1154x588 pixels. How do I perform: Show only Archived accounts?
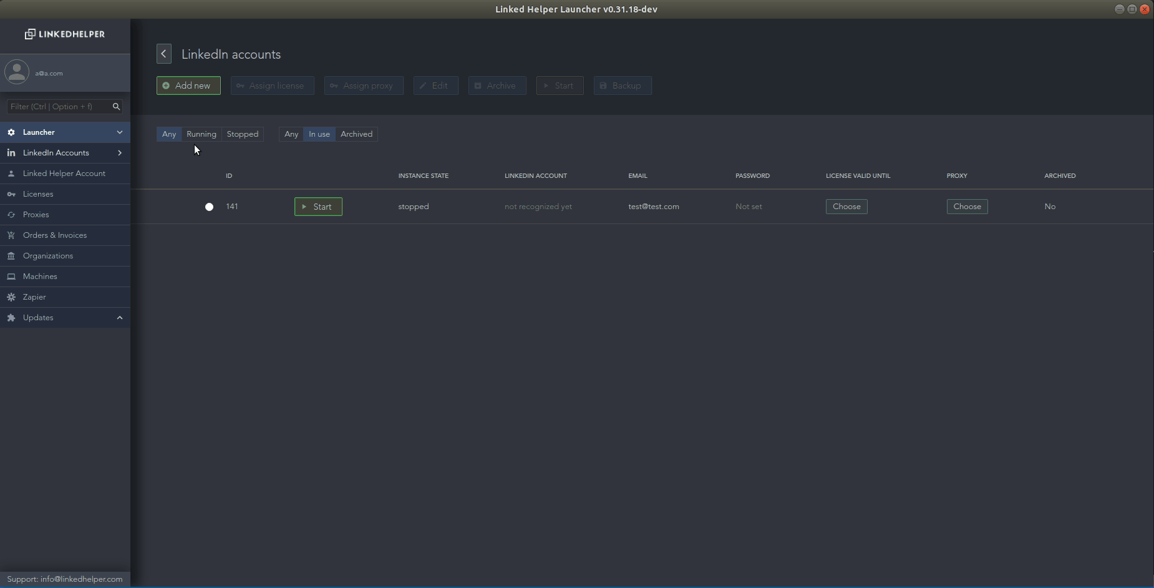[356, 134]
